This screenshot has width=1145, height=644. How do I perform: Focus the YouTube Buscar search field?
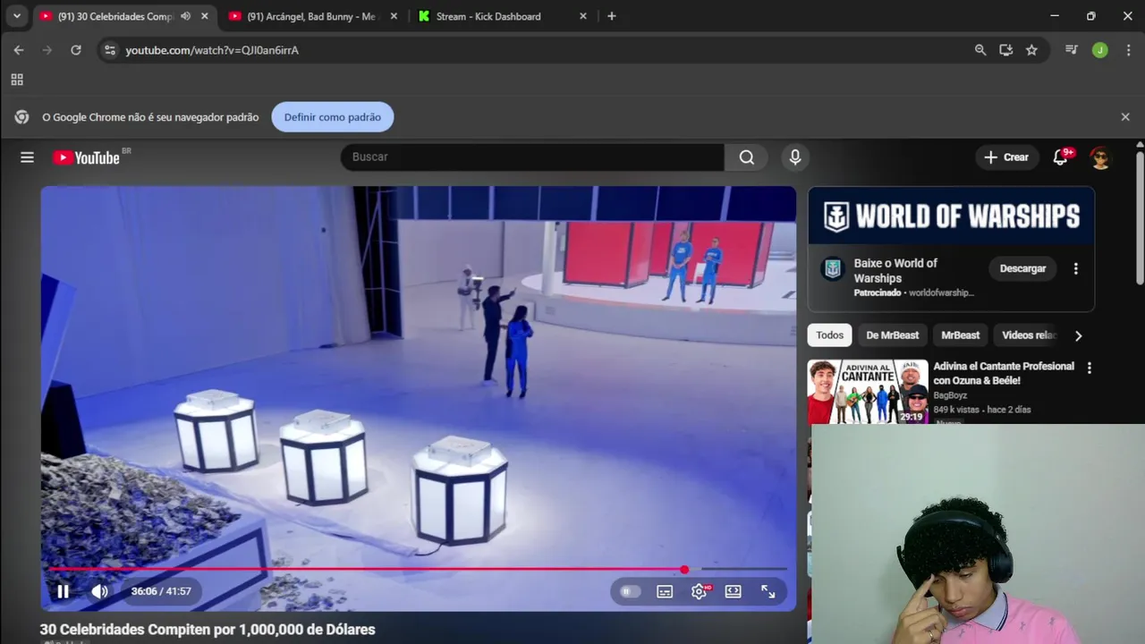point(532,157)
